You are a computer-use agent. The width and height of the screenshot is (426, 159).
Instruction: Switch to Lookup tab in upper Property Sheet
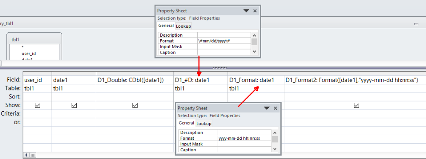click(183, 26)
